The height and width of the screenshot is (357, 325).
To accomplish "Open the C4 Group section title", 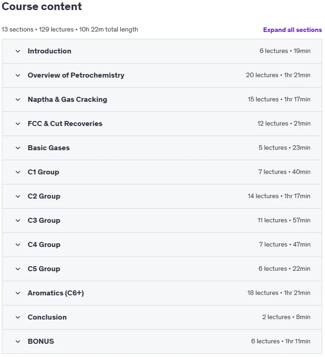I will 44,245.
